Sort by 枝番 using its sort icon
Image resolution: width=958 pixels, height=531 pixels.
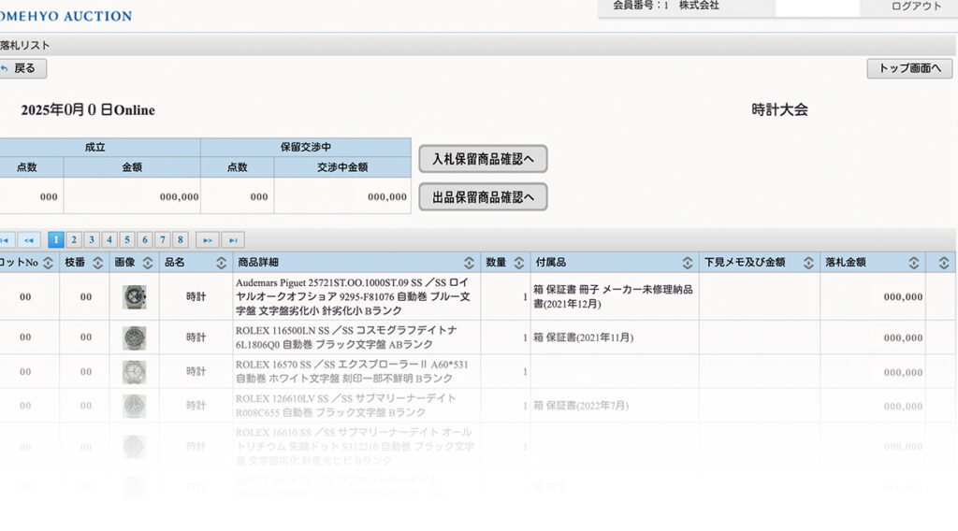coord(97,263)
